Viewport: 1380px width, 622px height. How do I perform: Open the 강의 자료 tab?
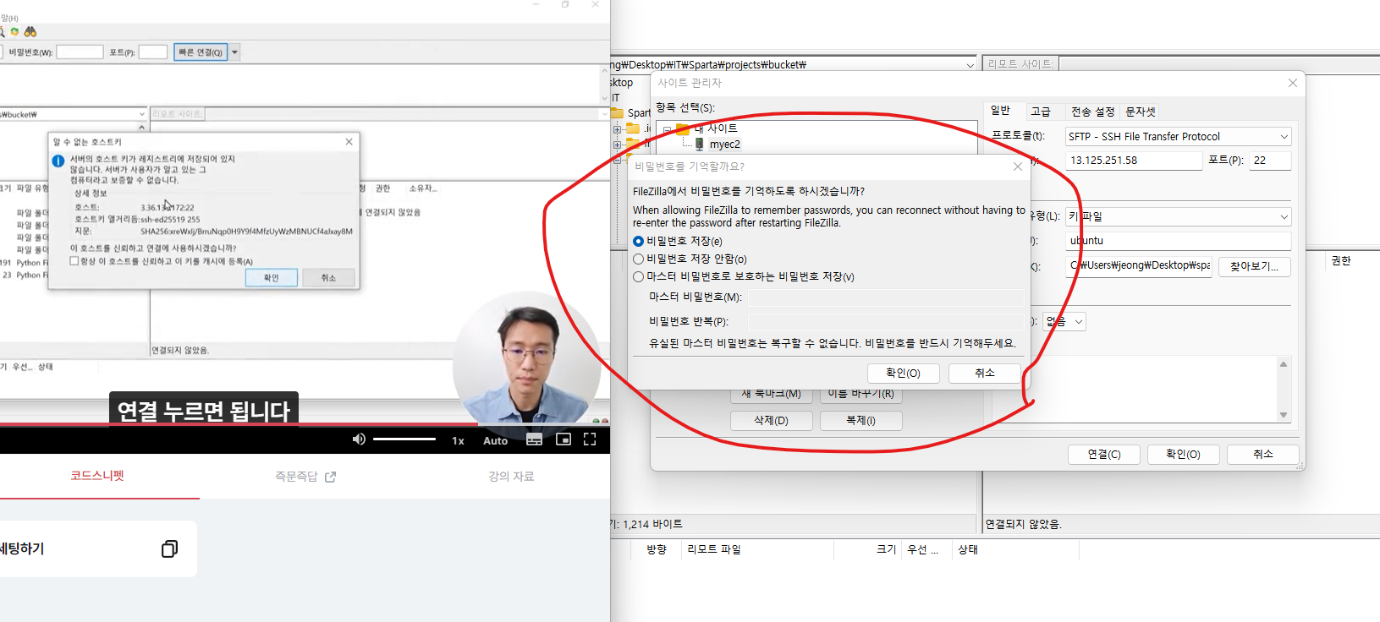pos(511,477)
